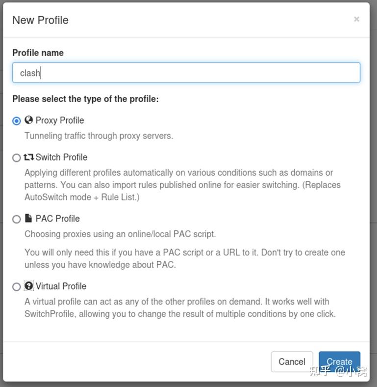Click the globe icon beside Proxy Profile
Screen dimensions: 377x387
point(29,120)
